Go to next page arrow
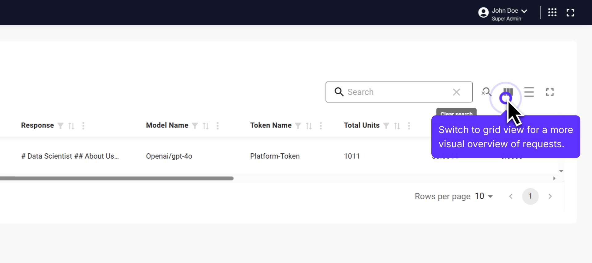 [x=550, y=196]
